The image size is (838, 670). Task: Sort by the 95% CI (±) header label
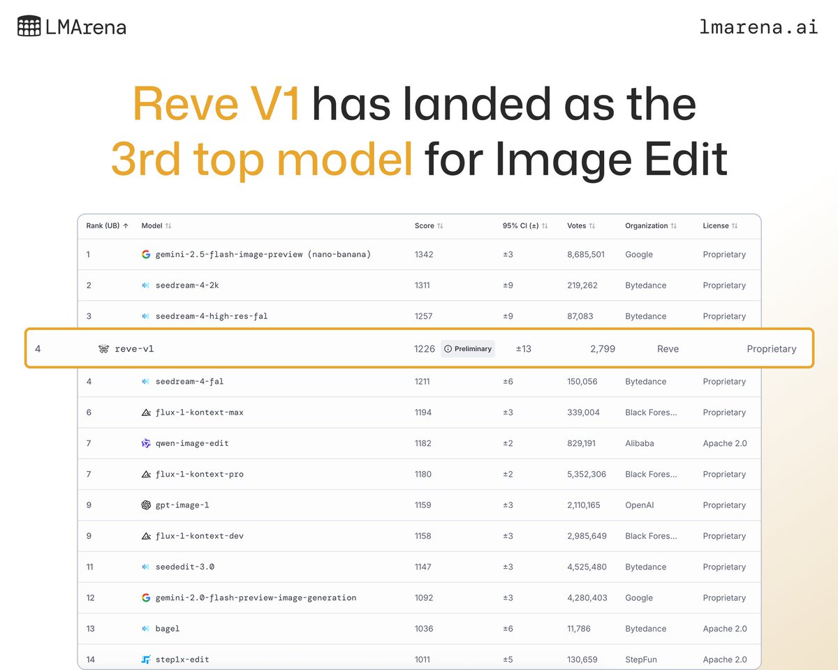521,226
